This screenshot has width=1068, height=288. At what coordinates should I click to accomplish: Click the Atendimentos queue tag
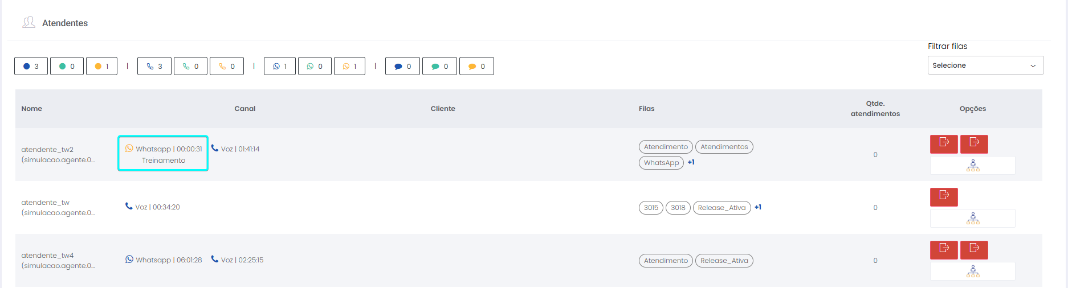(x=724, y=147)
